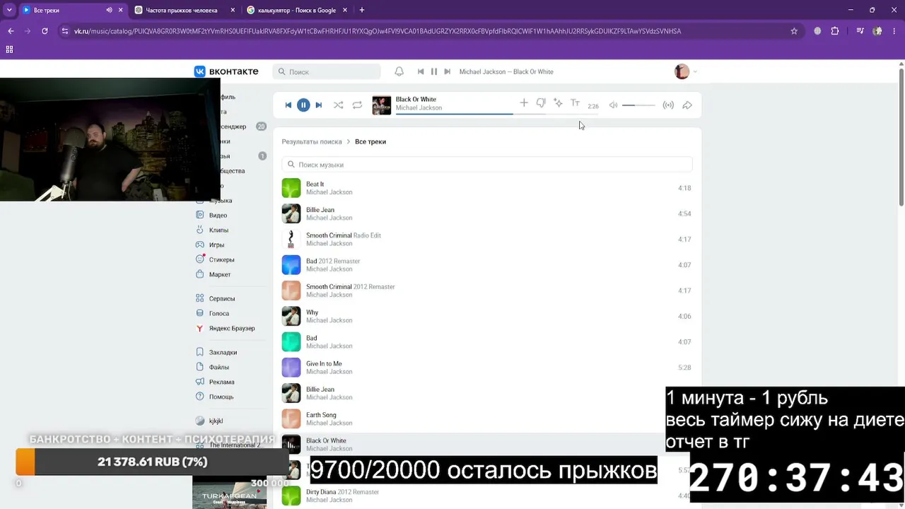Focus the VK header search field

327,71
